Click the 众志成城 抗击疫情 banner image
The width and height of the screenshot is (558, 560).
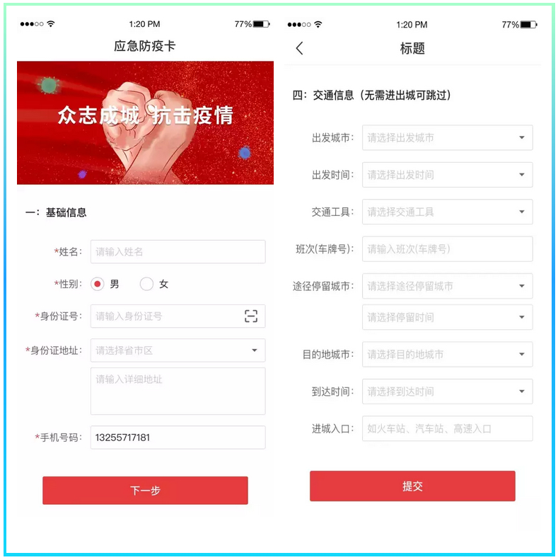coord(145,123)
